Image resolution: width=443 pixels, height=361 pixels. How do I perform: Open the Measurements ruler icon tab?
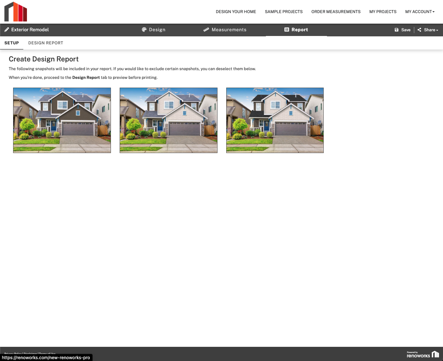click(x=206, y=30)
